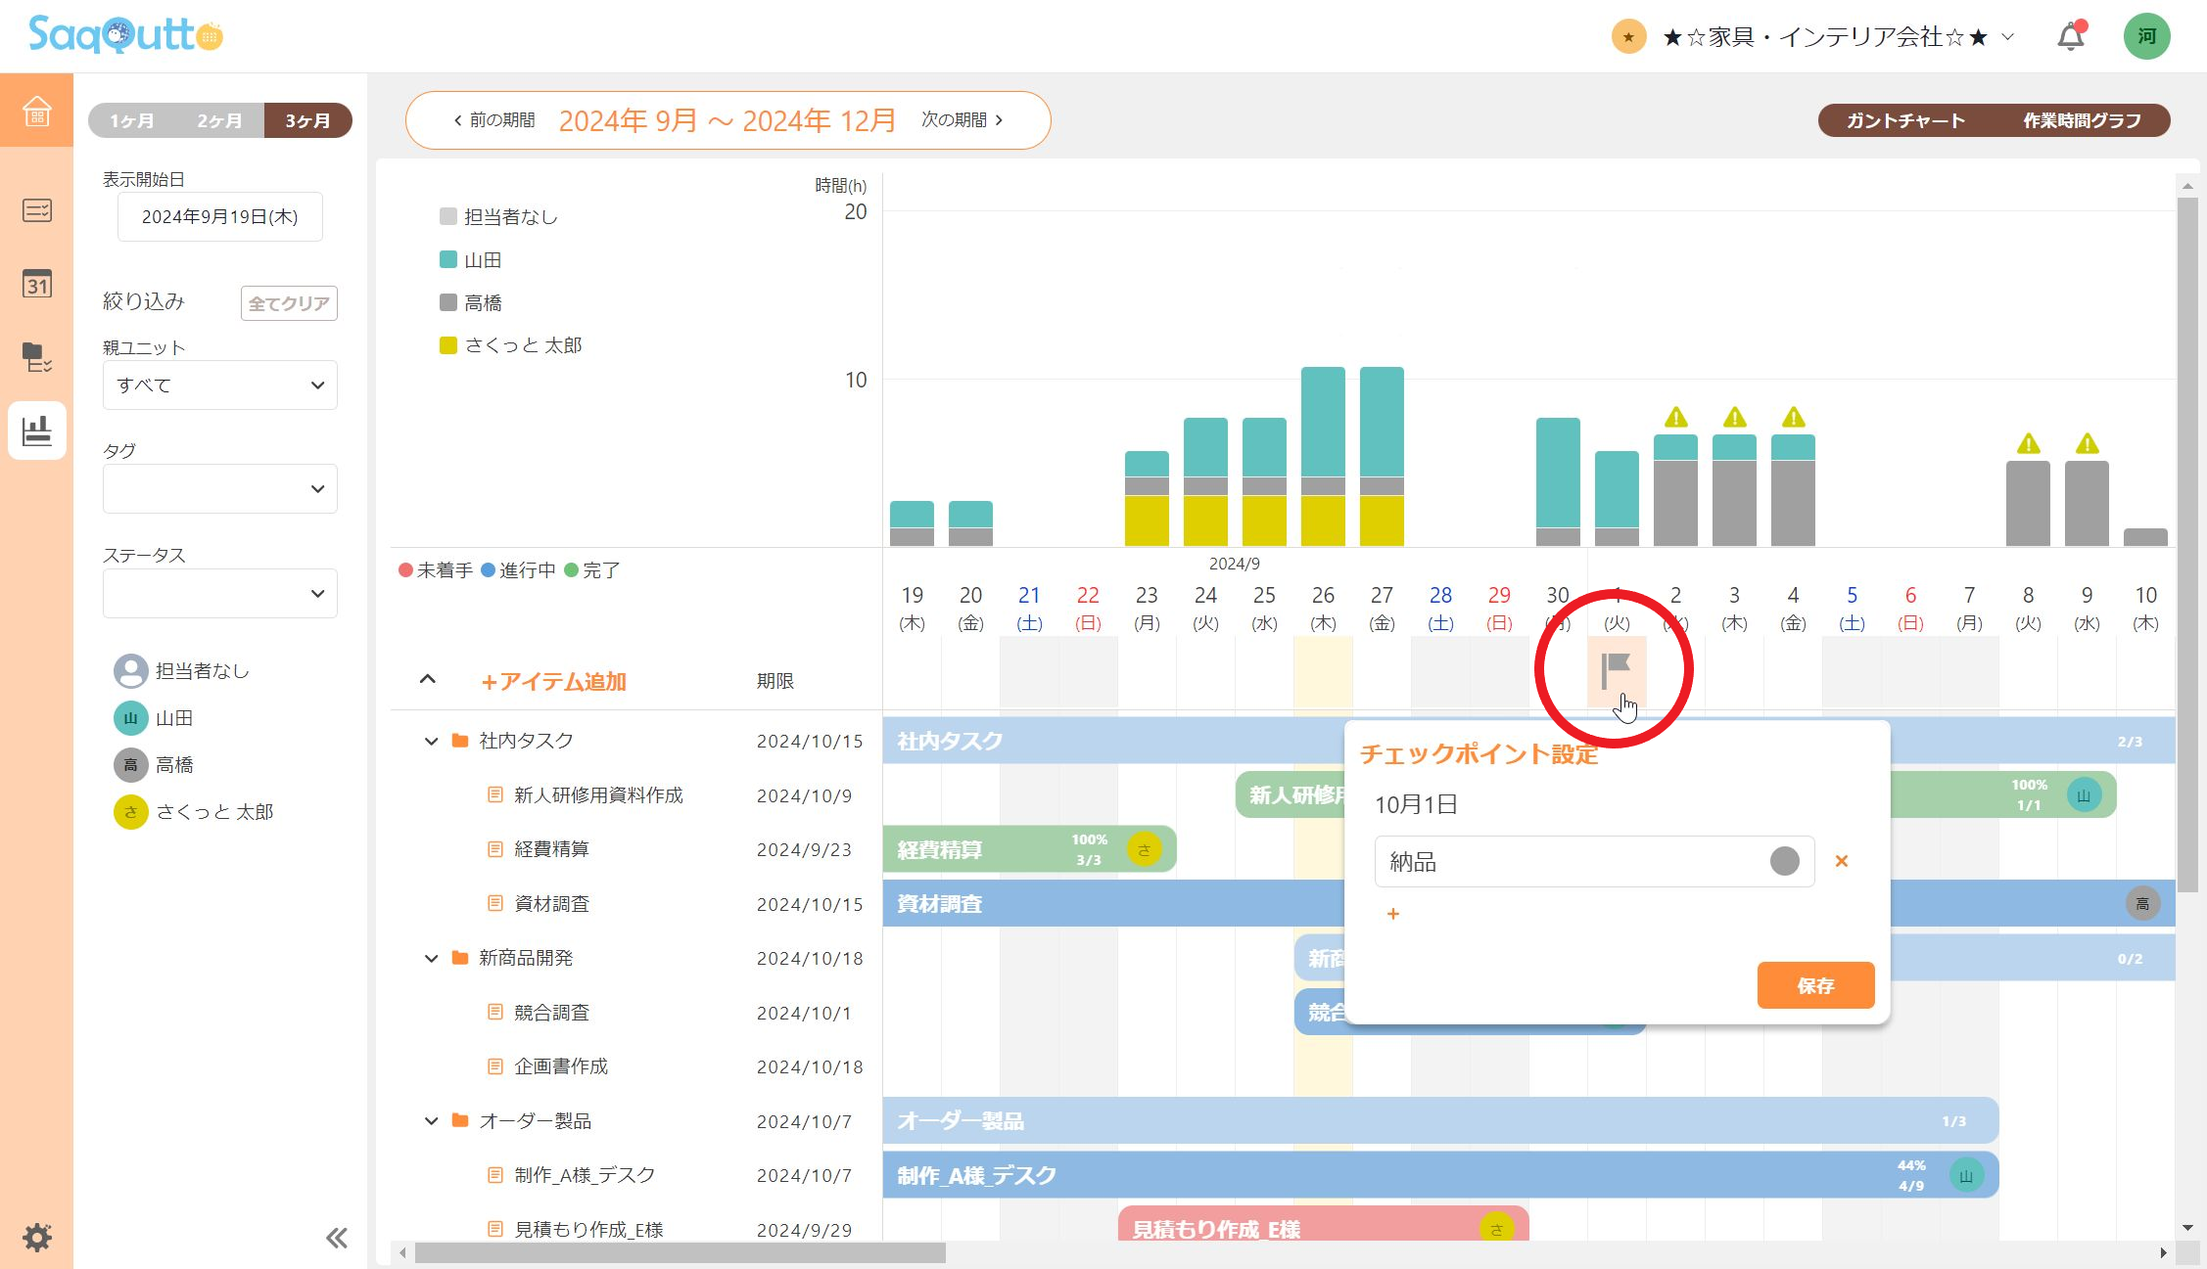Click the home icon in sidebar
This screenshot has width=2207, height=1269.
[36, 111]
